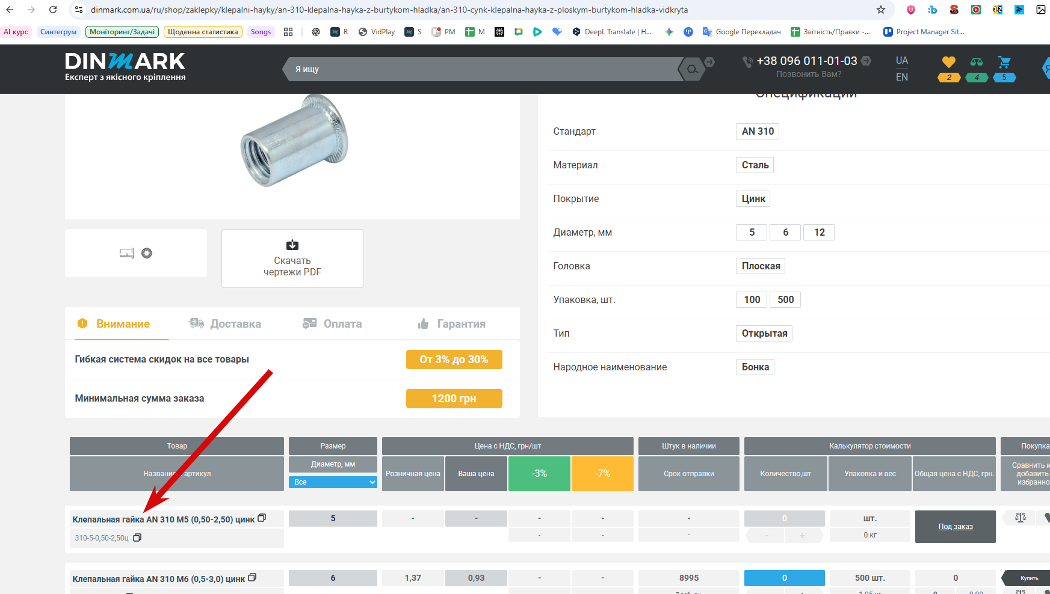Select packaging 500 pcs
Viewport: 1050px width, 594px height.
[x=785, y=300]
